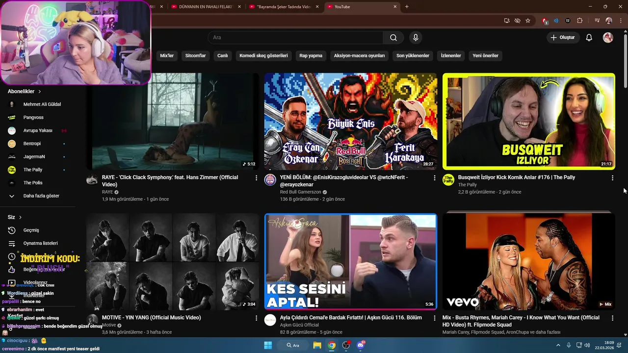Open more options for YENİ BÖLÜM video
This screenshot has width=628, height=353.
(434, 178)
